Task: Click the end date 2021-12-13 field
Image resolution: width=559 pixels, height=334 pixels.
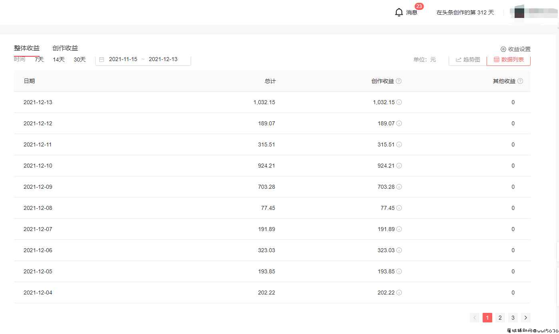Action: coord(163,59)
